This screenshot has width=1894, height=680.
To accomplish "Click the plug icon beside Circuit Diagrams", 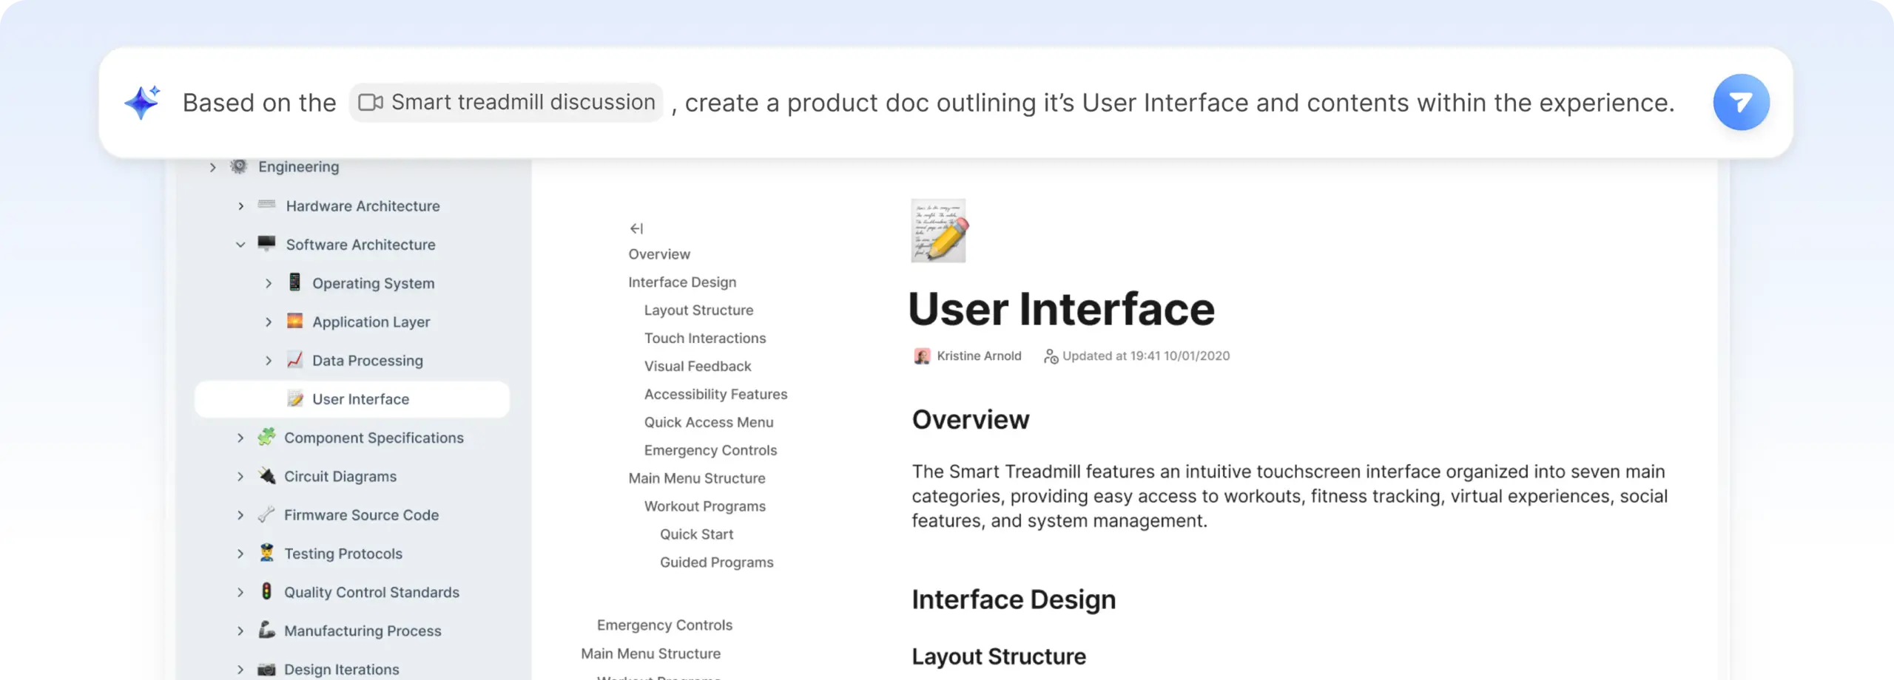I will point(266,476).
